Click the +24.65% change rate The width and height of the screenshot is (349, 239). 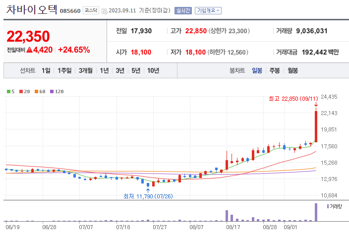[x=74, y=50]
